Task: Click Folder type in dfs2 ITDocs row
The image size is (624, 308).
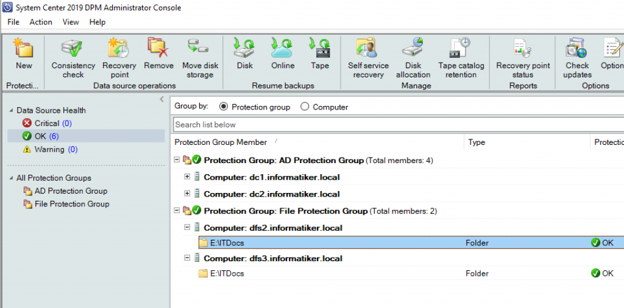Action: point(477,243)
